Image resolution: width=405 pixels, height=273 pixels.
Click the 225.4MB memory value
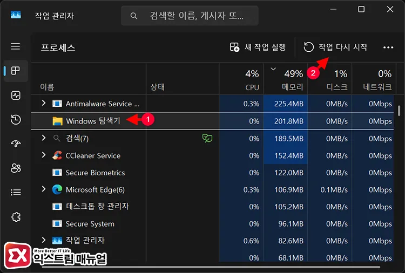(x=289, y=104)
